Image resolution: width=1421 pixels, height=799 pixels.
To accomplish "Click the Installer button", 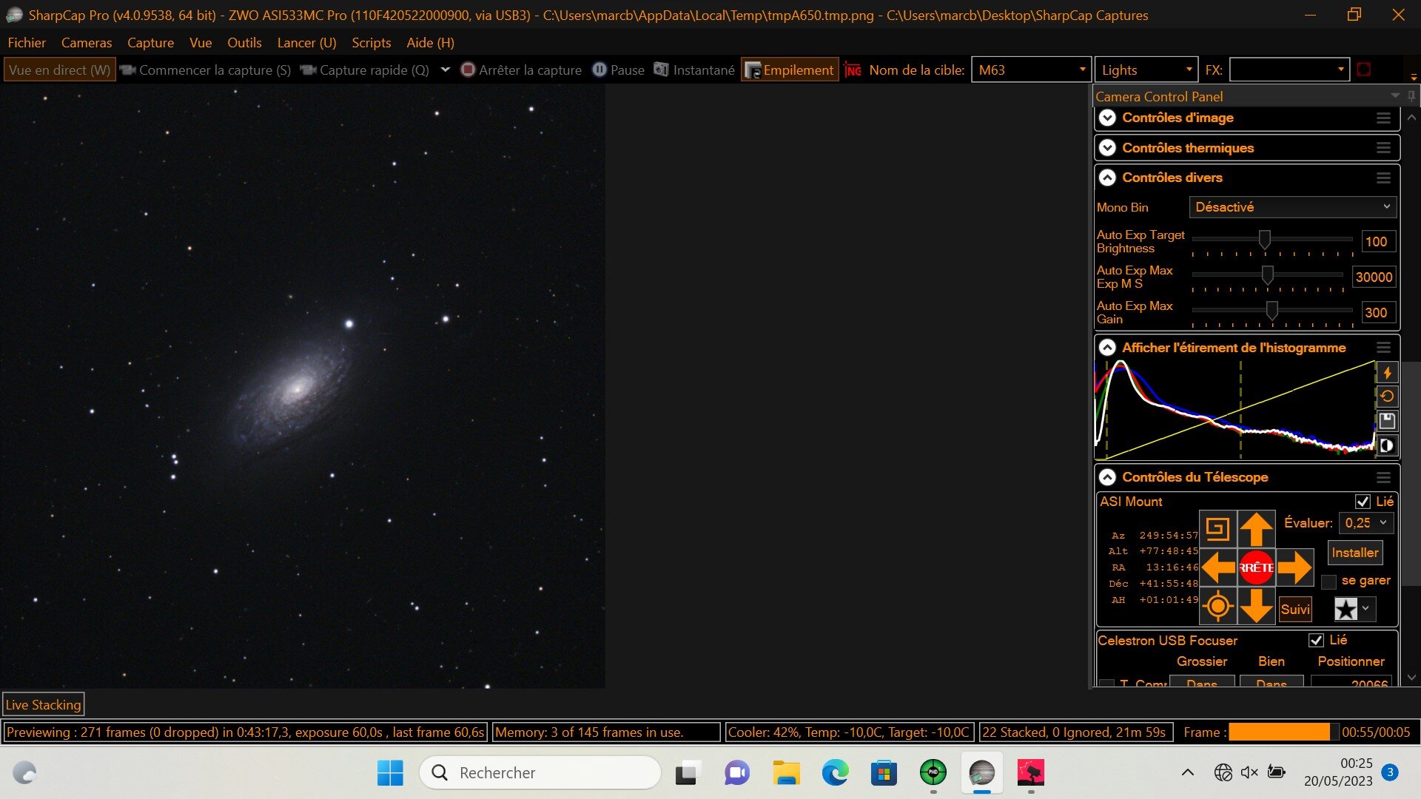I will [x=1354, y=553].
